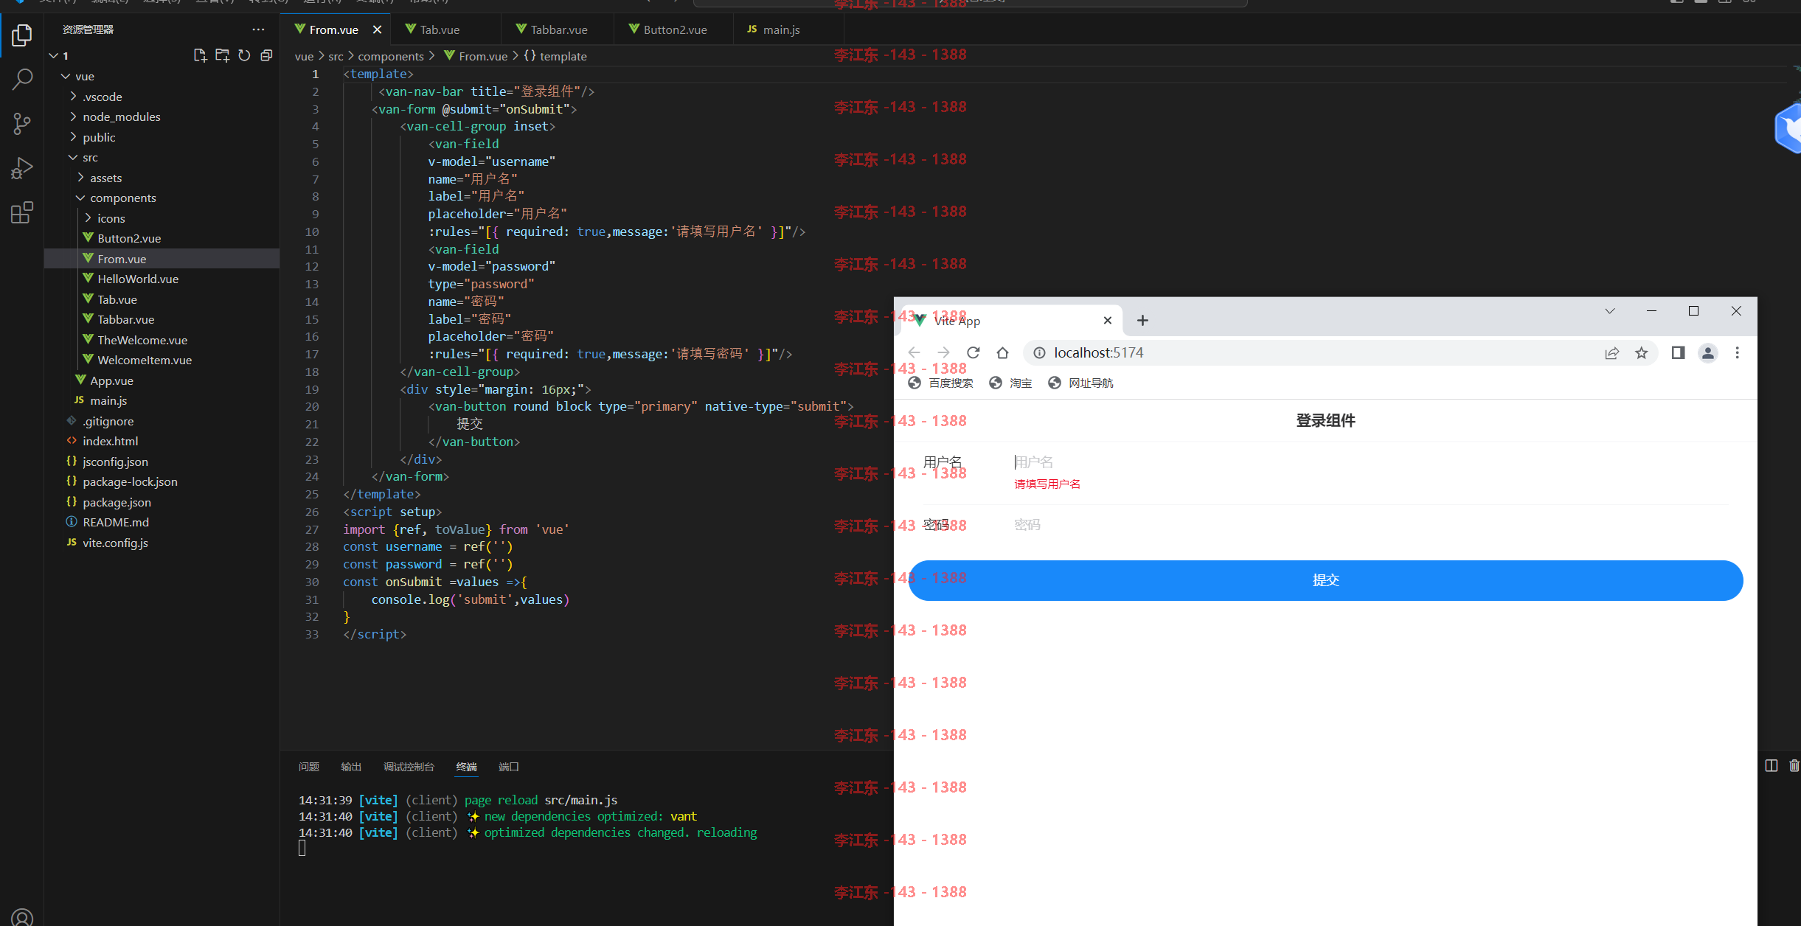Viewport: 1801px width, 926px height.
Task: Open browser three-dot menu
Action: (x=1737, y=352)
